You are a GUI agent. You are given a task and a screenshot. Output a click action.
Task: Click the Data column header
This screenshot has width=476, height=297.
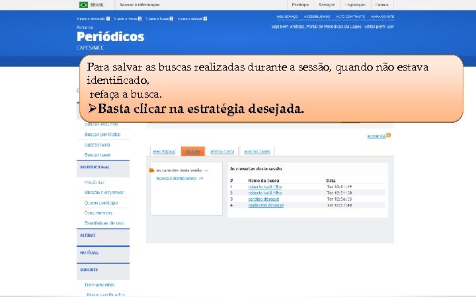click(x=331, y=180)
